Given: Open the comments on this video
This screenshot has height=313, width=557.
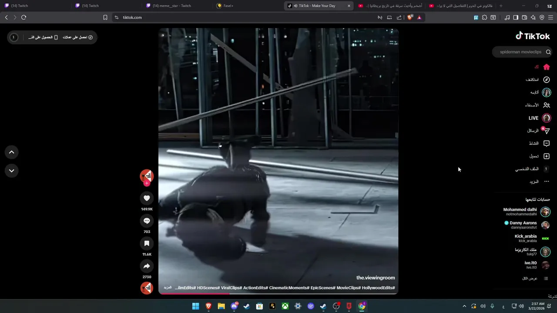Looking at the screenshot, I should click(x=147, y=221).
